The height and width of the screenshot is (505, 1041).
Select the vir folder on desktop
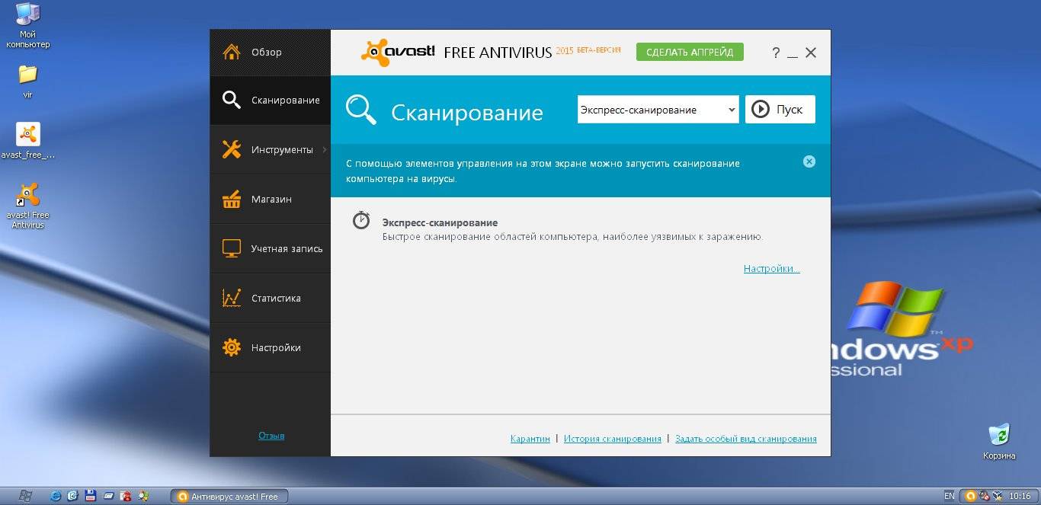(x=27, y=82)
